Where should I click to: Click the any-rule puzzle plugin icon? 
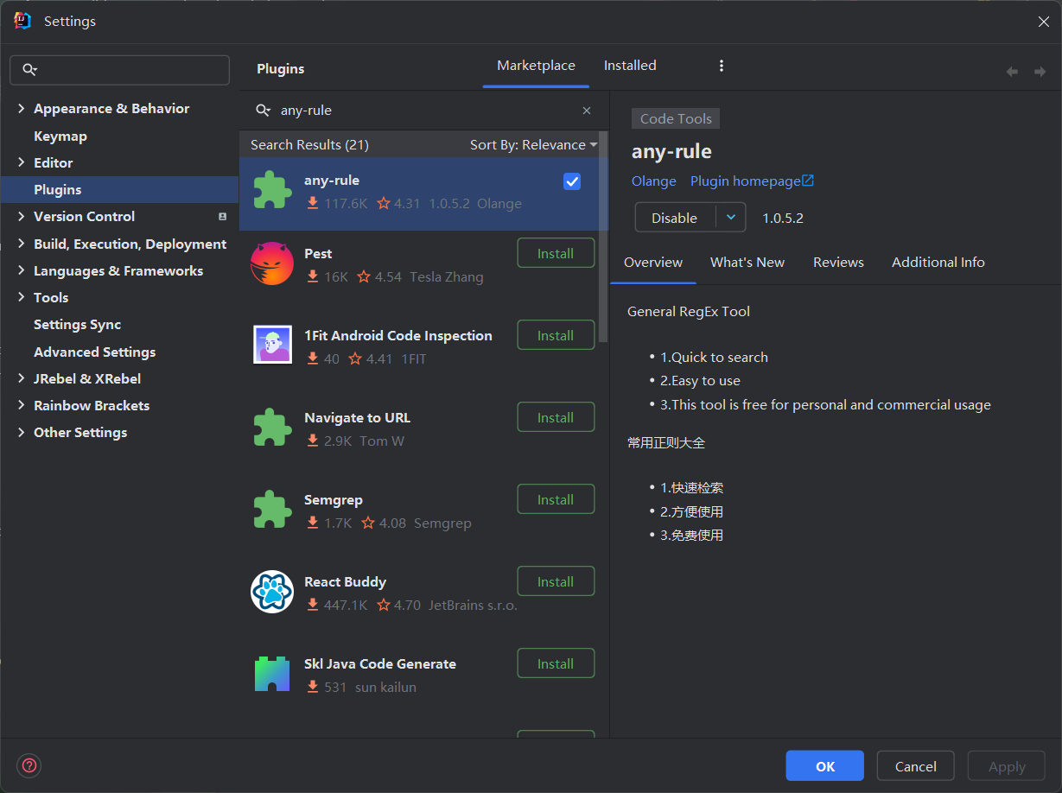[272, 190]
